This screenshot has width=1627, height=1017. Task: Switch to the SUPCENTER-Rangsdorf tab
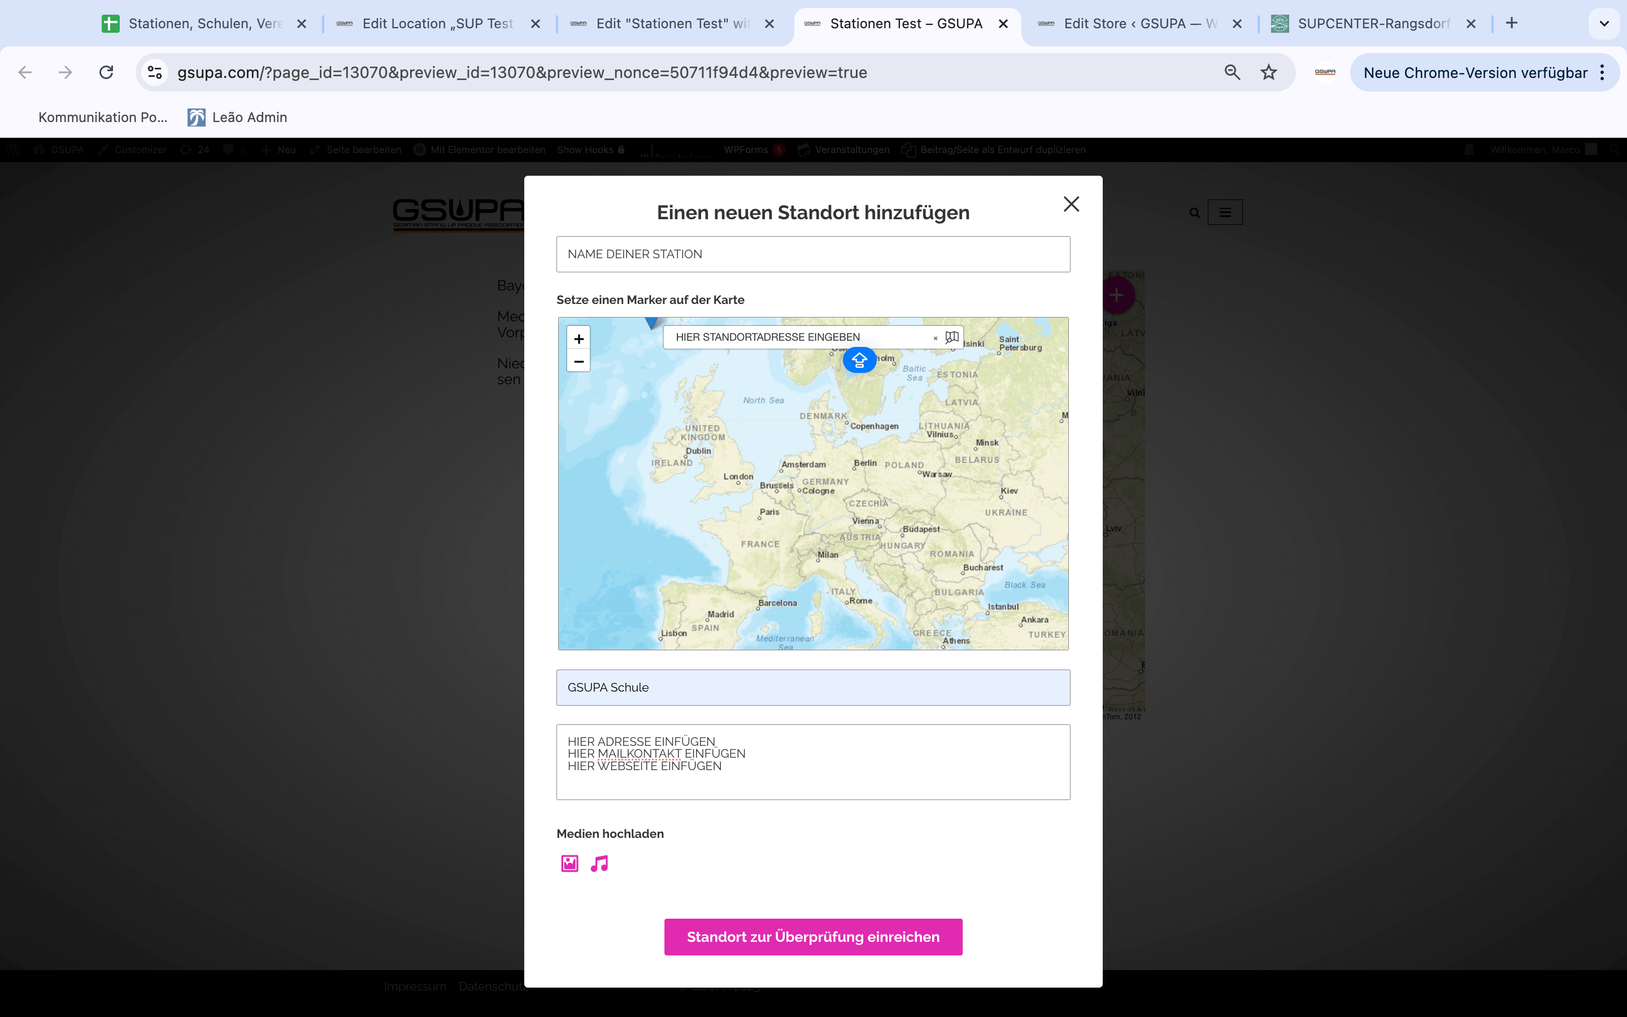[x=1372, y=24]
